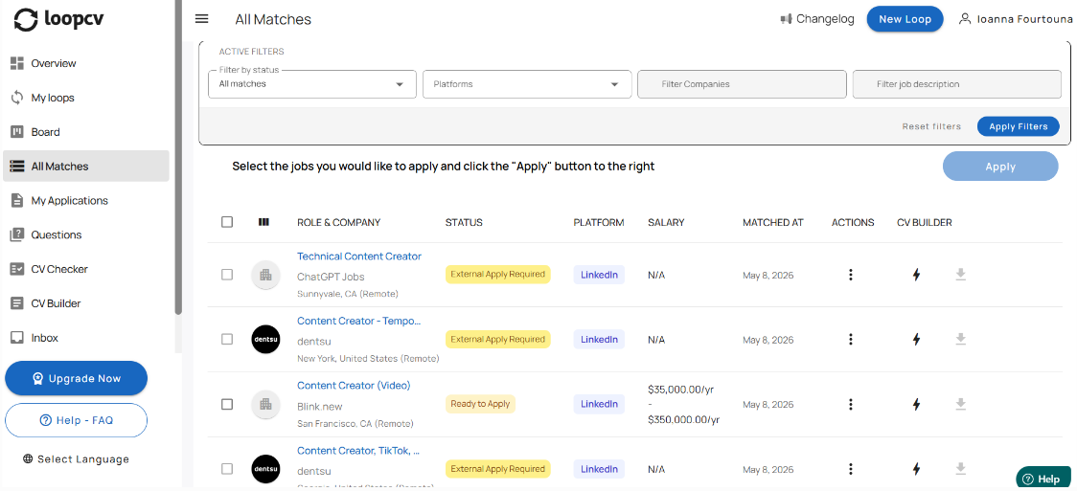Open Content Creator, TikTok job link
Viewport: 1077px width, 491px height.
(x=358, y=451)
